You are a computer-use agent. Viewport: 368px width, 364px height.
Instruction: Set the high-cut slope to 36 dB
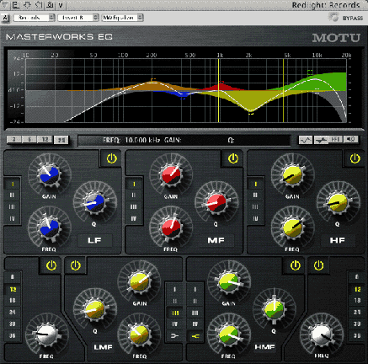[x=357, y=336]
